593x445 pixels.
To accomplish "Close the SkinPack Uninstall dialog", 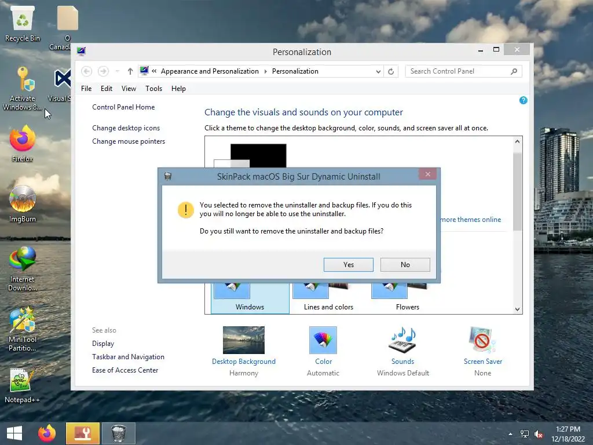I will 428,174.
